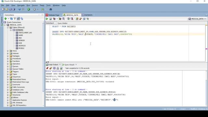Open the File menu
This screenshot has width=208, height=117.
pos(2,6)
